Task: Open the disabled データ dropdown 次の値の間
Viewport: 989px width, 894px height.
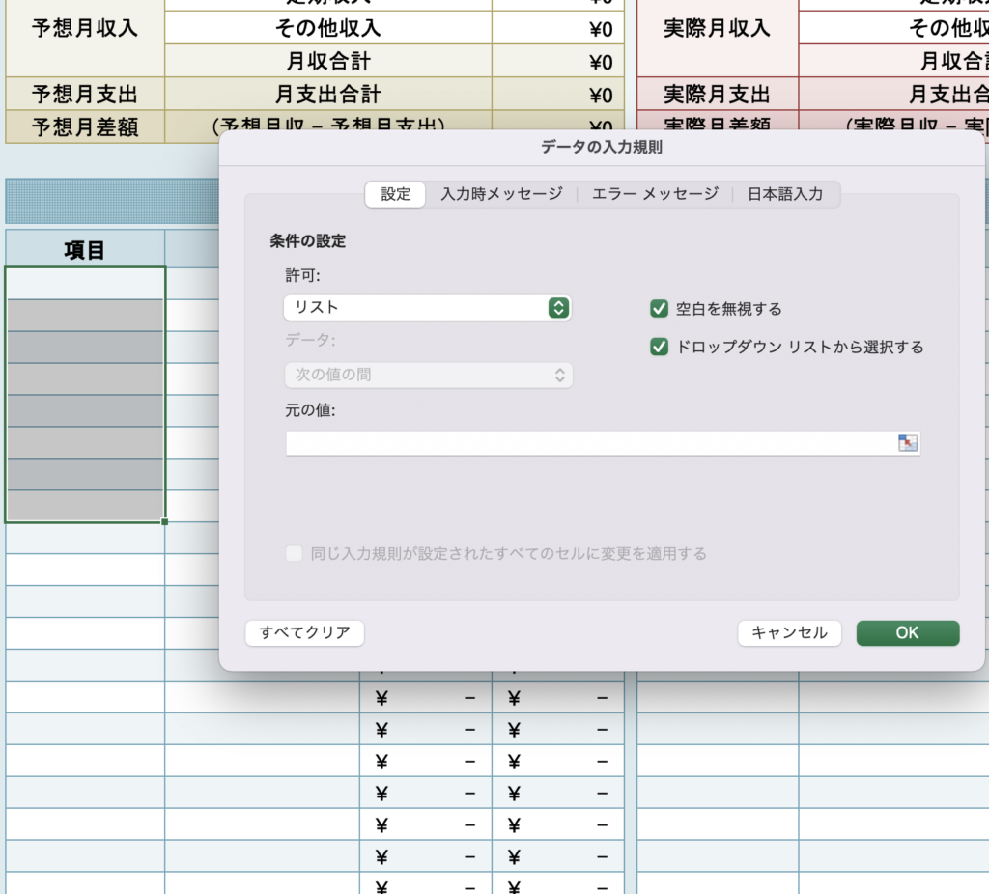Action: 428,376
